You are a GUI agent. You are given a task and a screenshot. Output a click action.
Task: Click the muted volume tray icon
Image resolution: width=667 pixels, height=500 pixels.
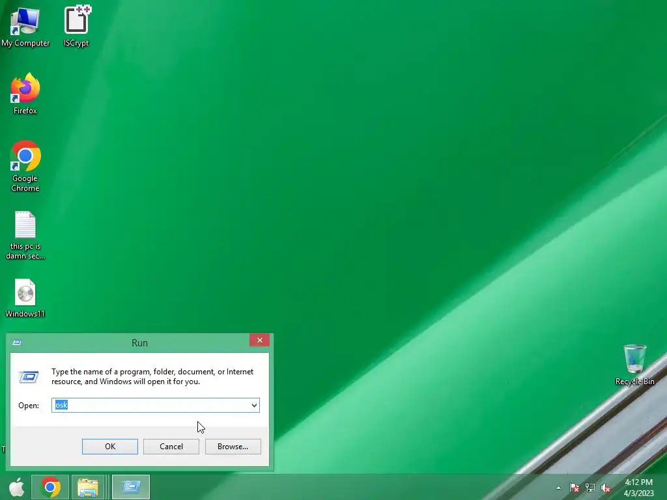click(x=606, y=488)
